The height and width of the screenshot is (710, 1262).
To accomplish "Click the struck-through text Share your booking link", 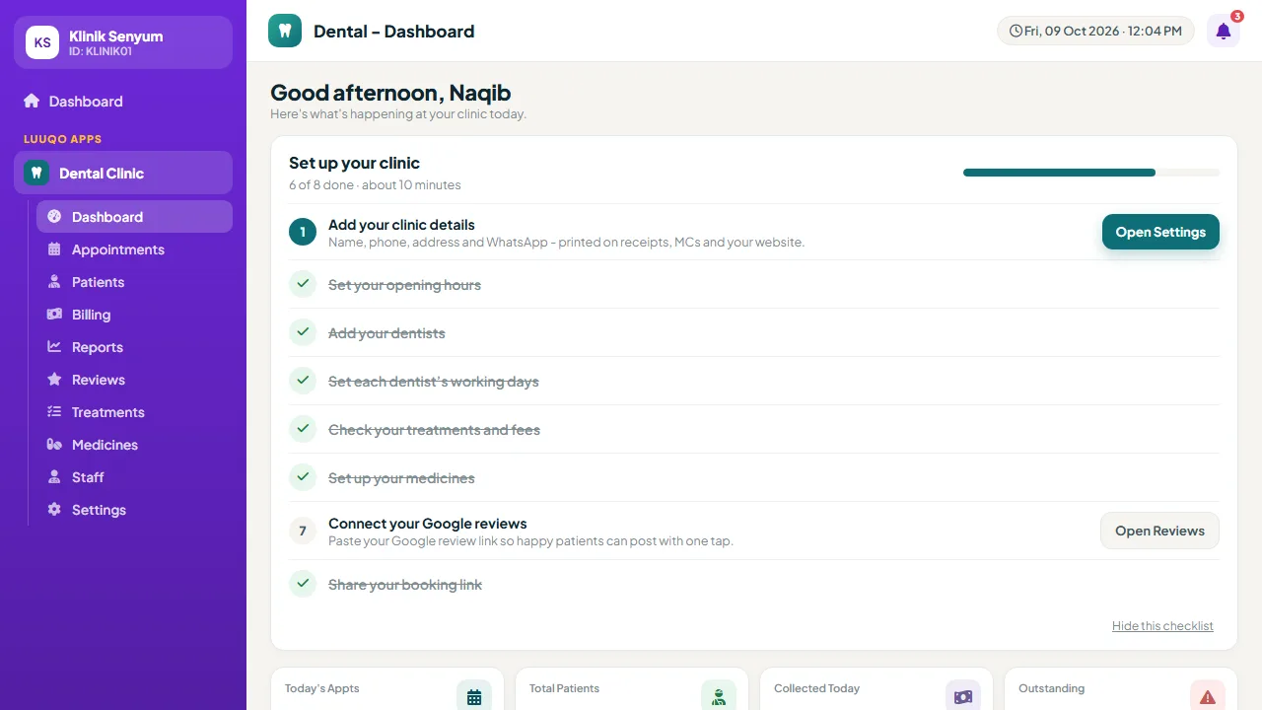I will coord(405,585).
